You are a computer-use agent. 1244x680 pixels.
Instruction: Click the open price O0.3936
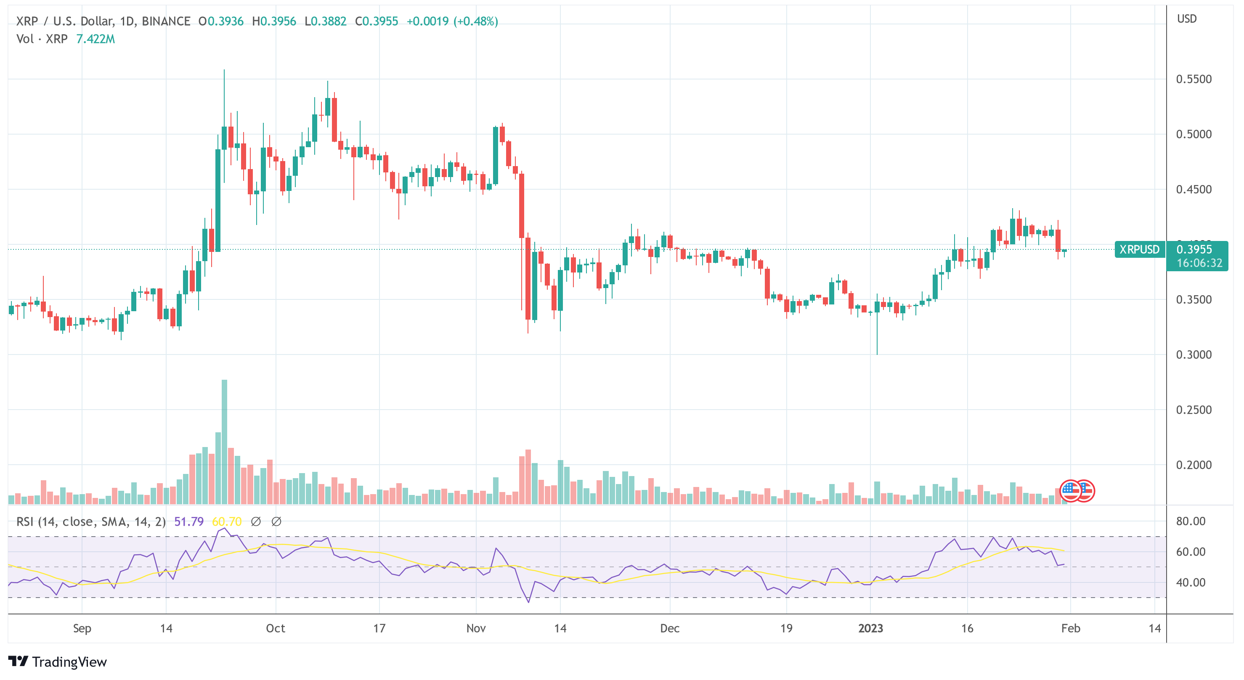pos(221,21)
